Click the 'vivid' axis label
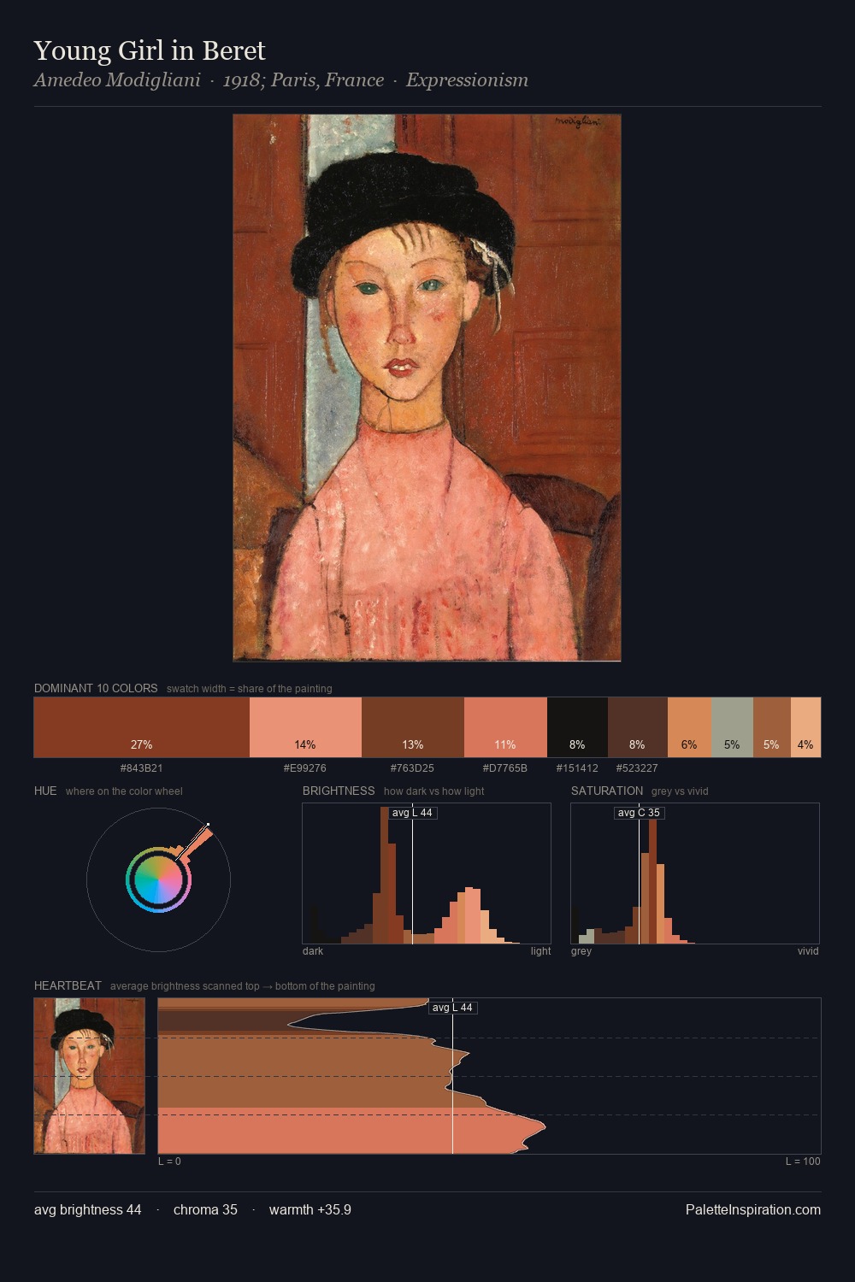This screenshot has width=855, height=1282. [x=808, y=951]
